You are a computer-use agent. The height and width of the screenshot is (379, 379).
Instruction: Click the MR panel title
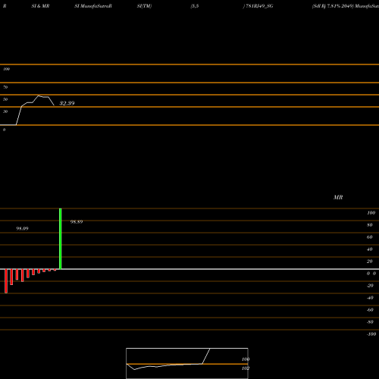tap(338, 197)
